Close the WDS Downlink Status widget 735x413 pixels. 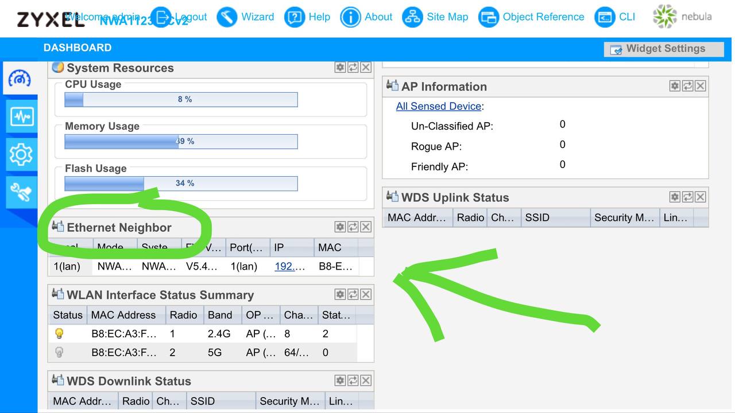(366, 380)
